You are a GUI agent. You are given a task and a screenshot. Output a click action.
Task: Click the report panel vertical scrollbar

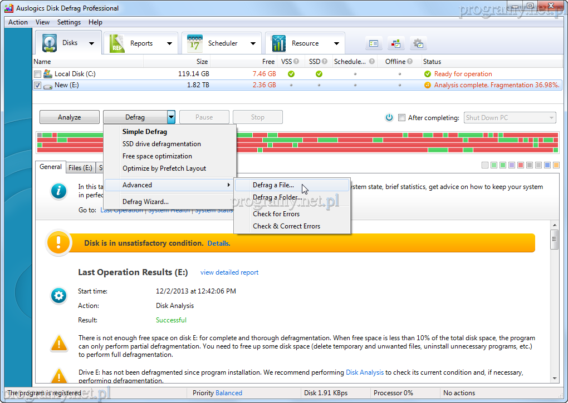pos(554,306)
